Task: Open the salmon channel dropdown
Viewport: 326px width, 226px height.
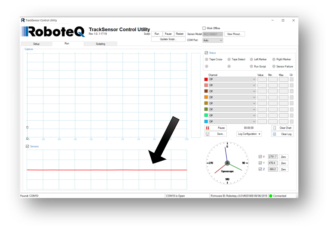Action: coord(232,85)
